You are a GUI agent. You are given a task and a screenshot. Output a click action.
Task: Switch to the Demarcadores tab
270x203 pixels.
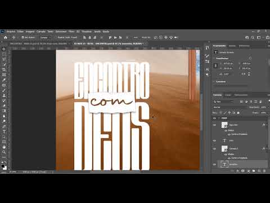[x=241, y=95]
